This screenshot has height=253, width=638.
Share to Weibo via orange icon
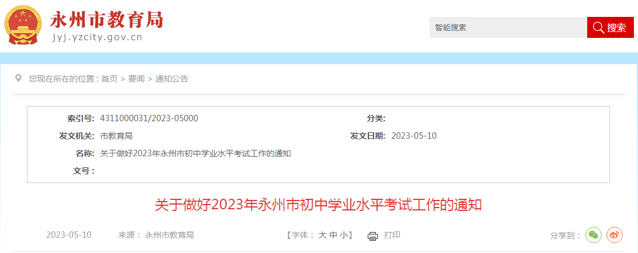(x=615, y=235)
